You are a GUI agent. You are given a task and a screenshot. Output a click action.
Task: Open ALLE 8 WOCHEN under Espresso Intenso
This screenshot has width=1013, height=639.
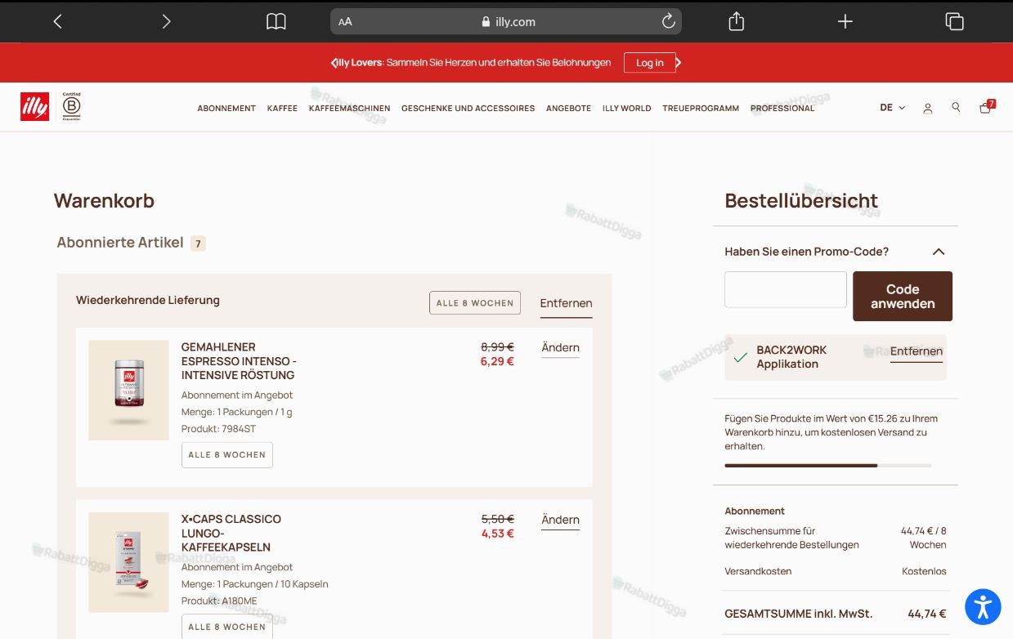tap(226, 455)
